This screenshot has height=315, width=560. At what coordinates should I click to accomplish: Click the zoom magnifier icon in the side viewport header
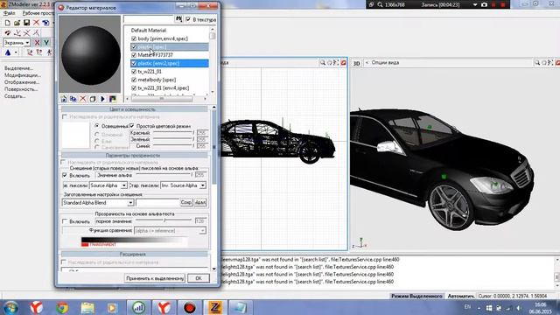coord(323,62)
